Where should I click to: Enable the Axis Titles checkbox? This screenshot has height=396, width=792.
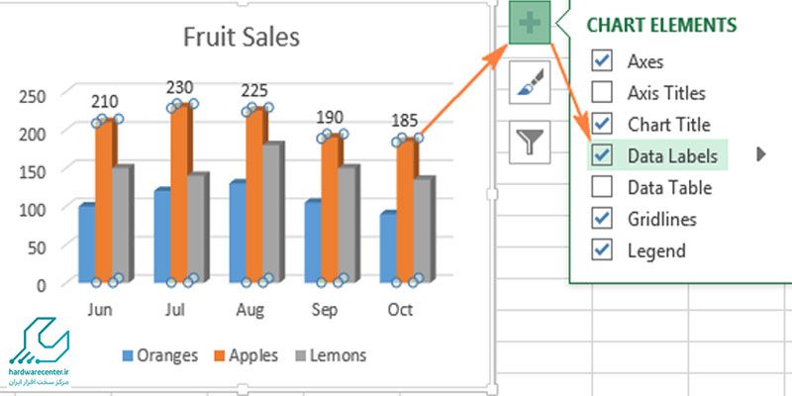602,92
